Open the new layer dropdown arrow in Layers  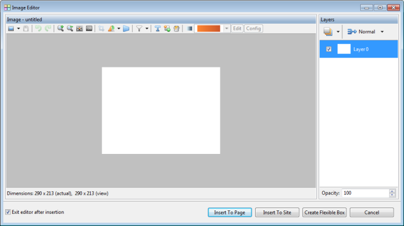(x=338, y=32)
